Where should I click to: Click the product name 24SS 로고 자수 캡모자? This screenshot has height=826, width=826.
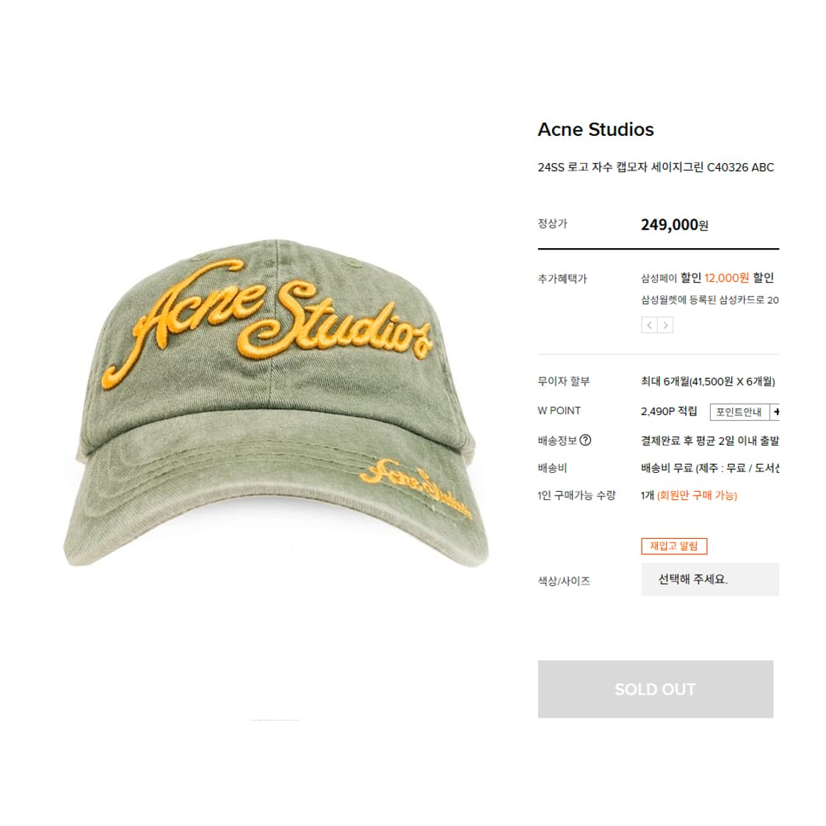[656, 167]
